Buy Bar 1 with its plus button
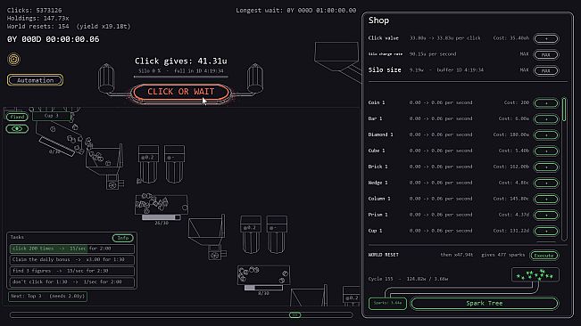 click(546, 119)
